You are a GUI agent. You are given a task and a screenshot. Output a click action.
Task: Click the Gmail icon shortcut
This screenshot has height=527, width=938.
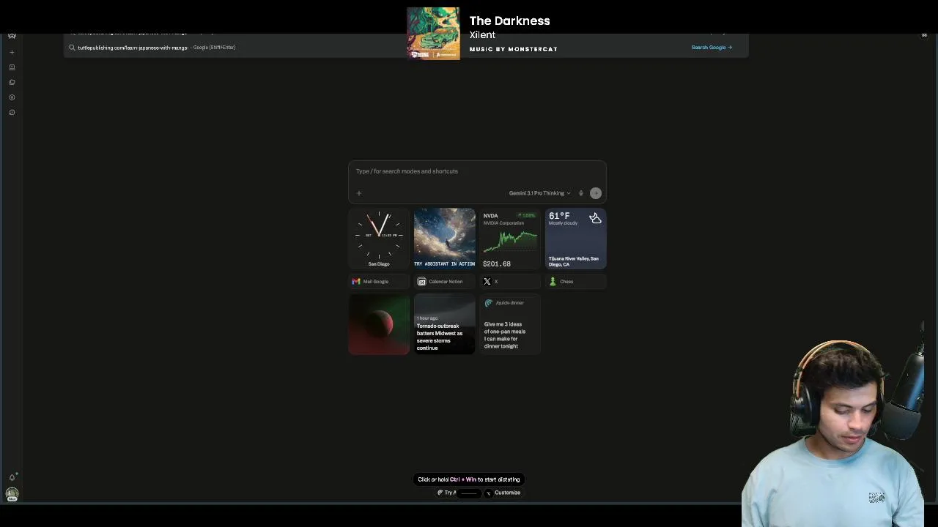tap(356, 281)
